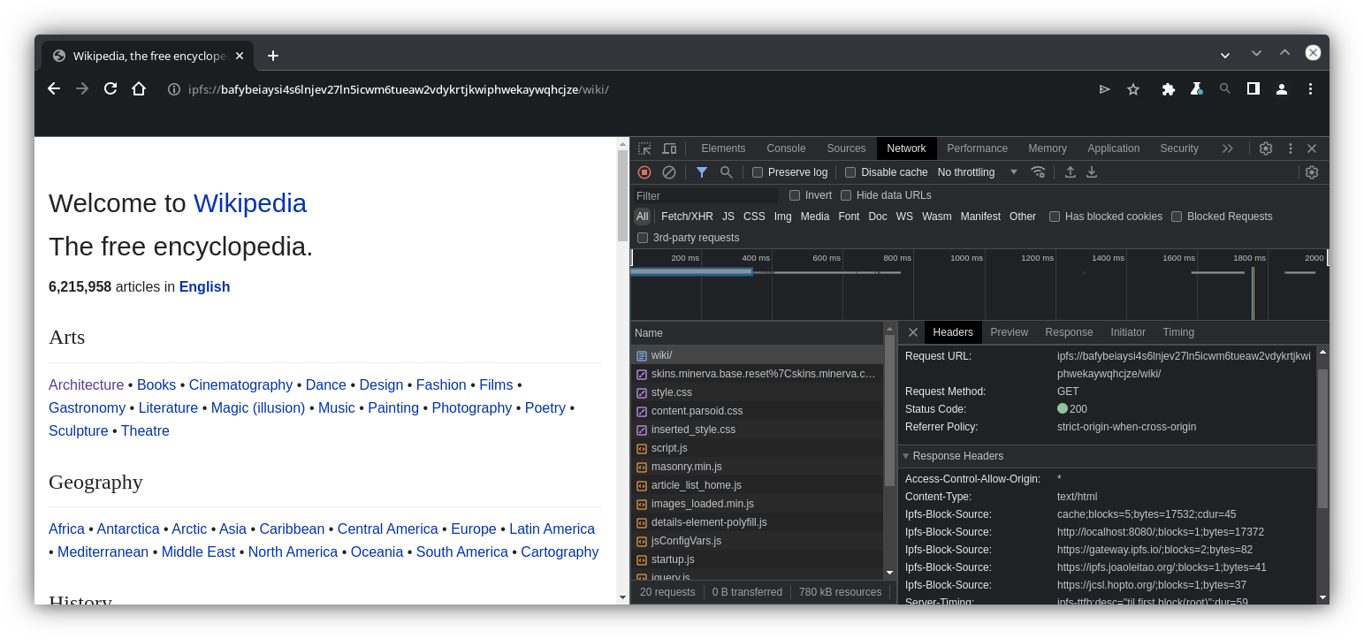
Task: Reload the current page
Action: 110,88
